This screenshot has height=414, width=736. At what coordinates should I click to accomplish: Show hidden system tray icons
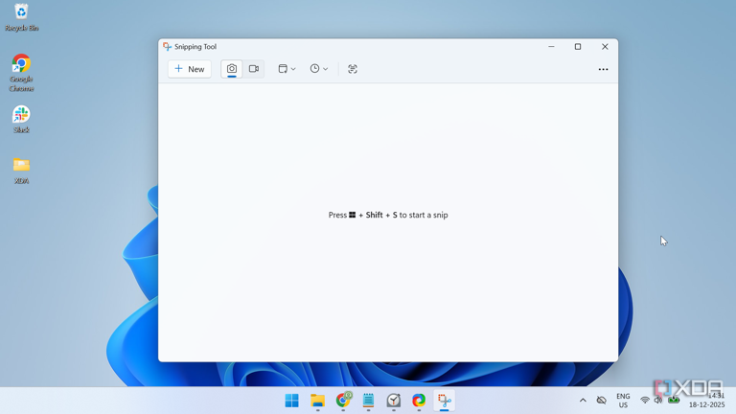[583, 401]
